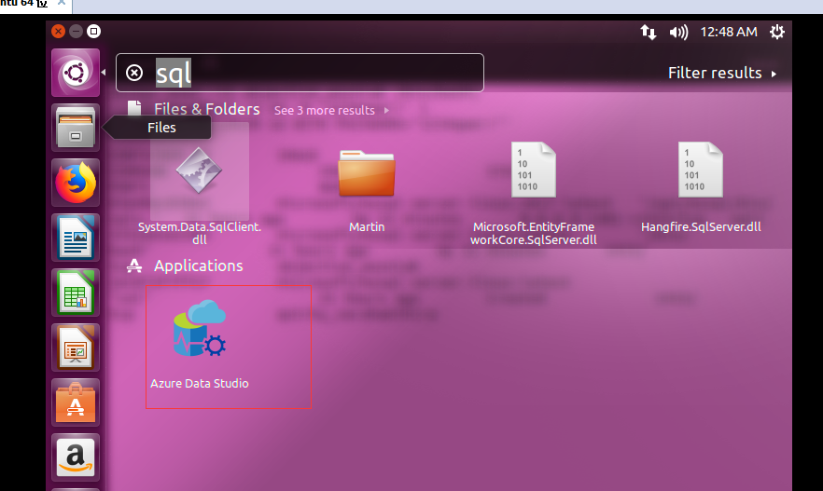Screen dimensions: 823x491
Task: Click the search field containing sql
Action: [300, 73]
